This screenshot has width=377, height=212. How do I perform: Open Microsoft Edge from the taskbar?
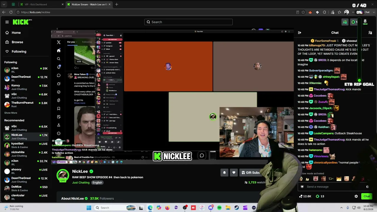pos(150,208)
